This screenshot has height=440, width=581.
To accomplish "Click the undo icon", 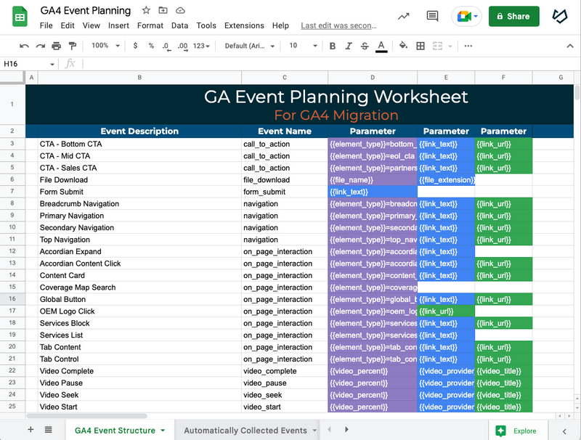I will pos(24,46).
